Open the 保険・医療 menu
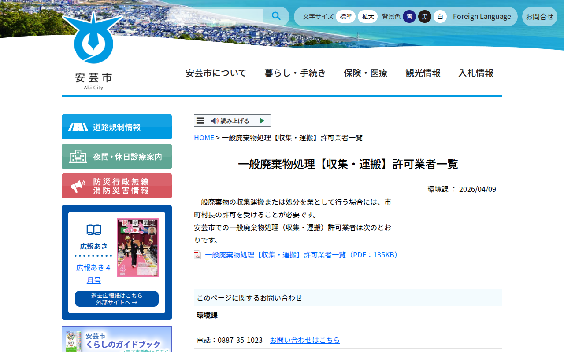The height and width of the screenshot is (352, 564). [366, 73]
